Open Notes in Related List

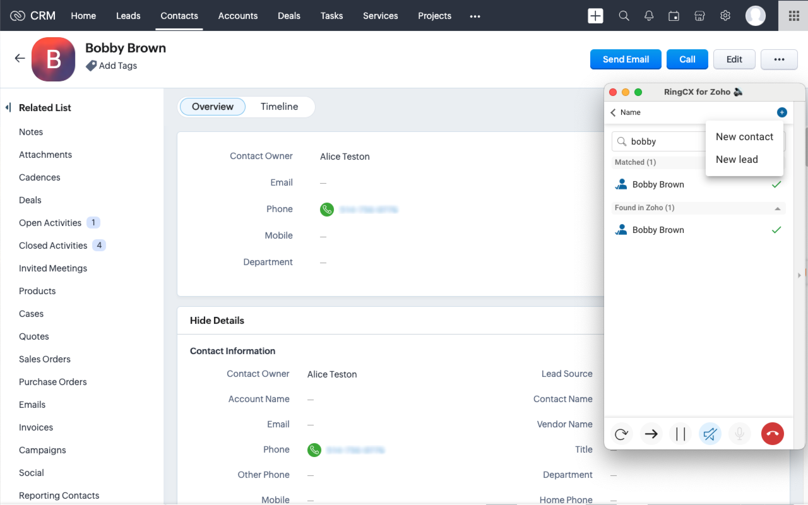[31, 132]
